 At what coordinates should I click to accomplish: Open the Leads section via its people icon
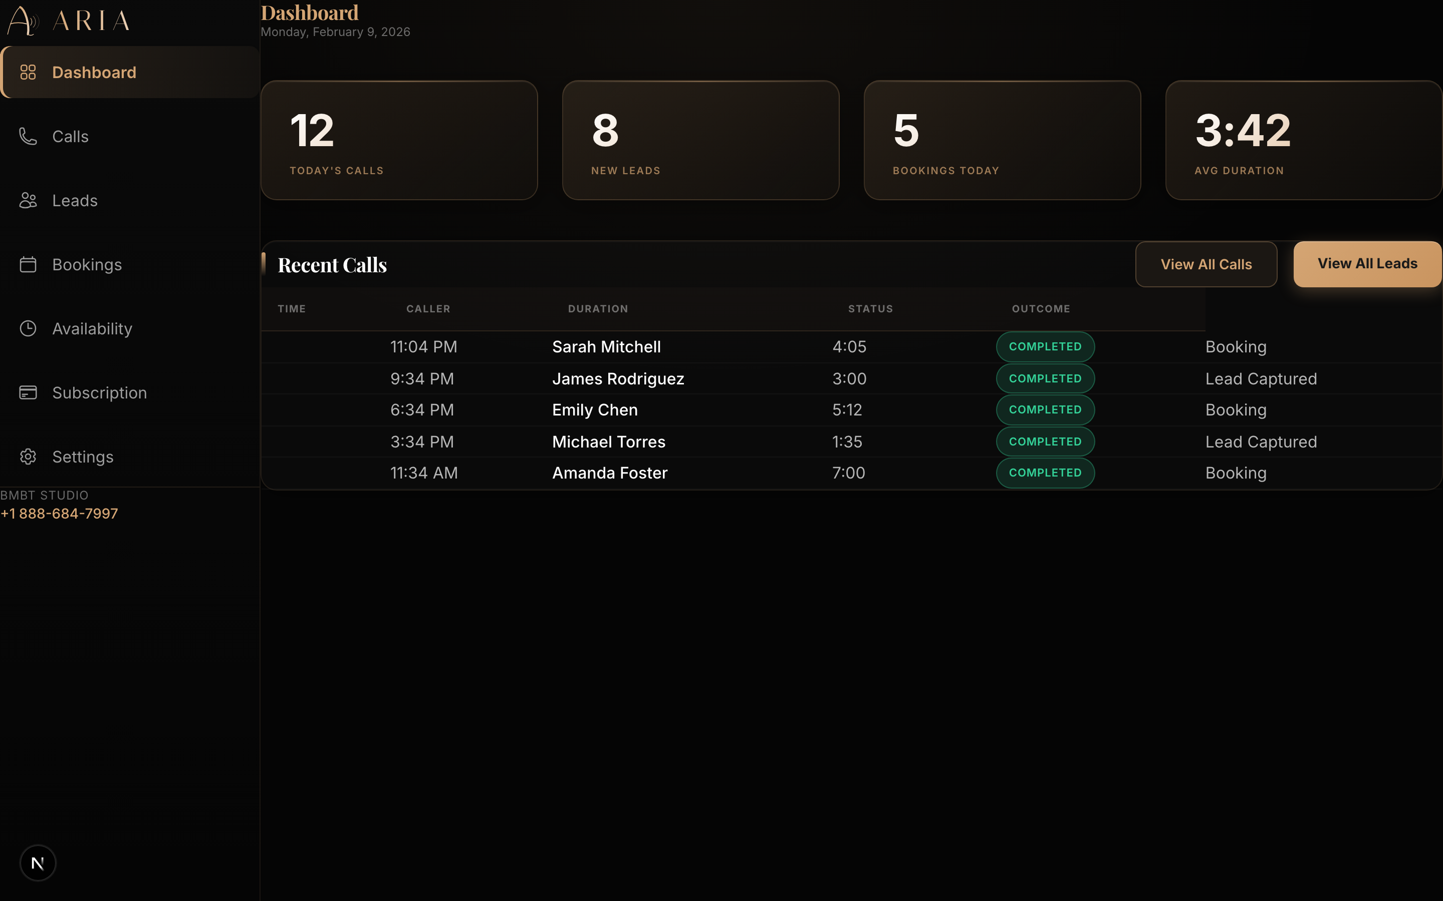point(28,200)
